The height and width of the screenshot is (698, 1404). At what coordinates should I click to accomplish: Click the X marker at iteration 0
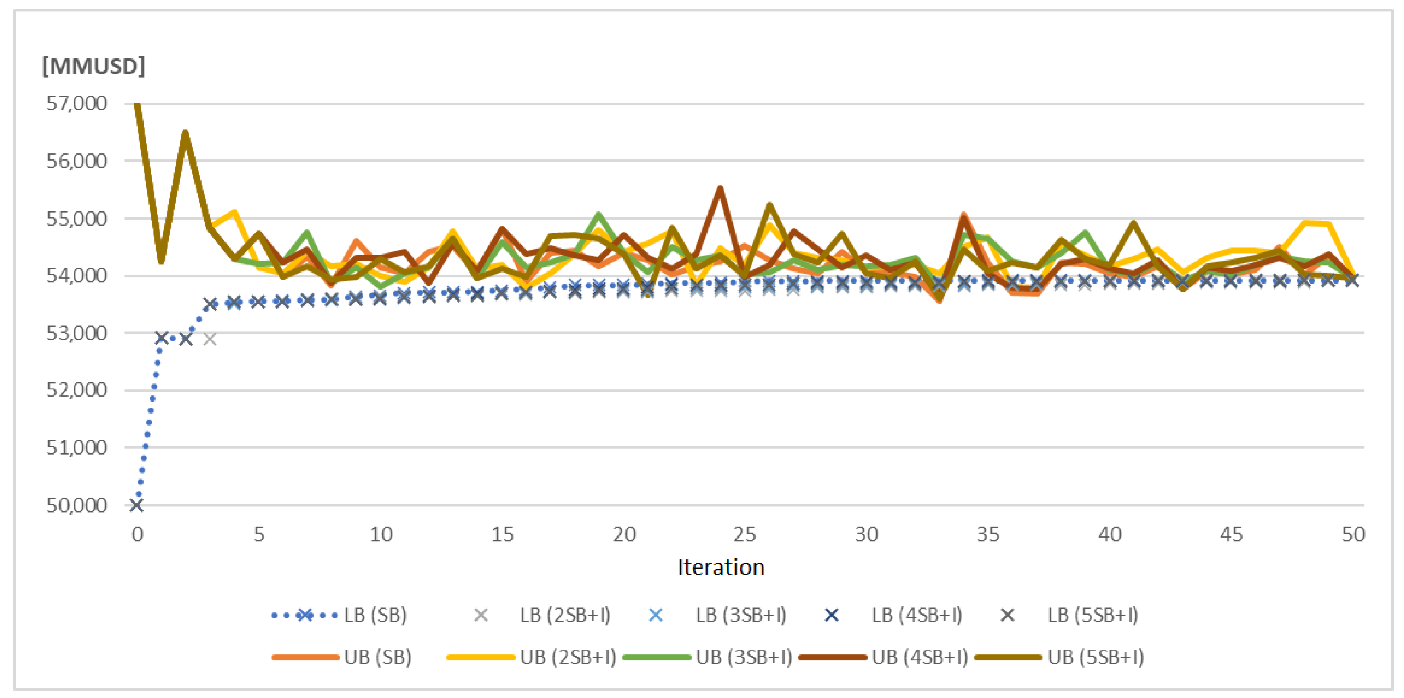coord(137,505)
